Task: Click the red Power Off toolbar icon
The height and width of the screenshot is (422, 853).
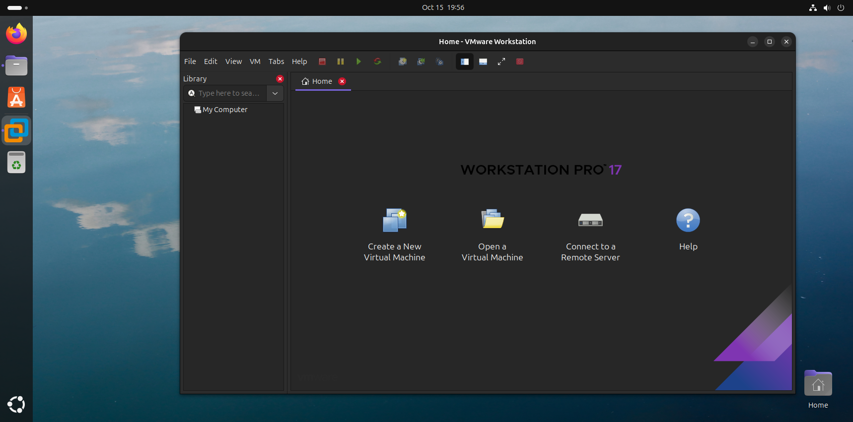Action: point(322,61)
